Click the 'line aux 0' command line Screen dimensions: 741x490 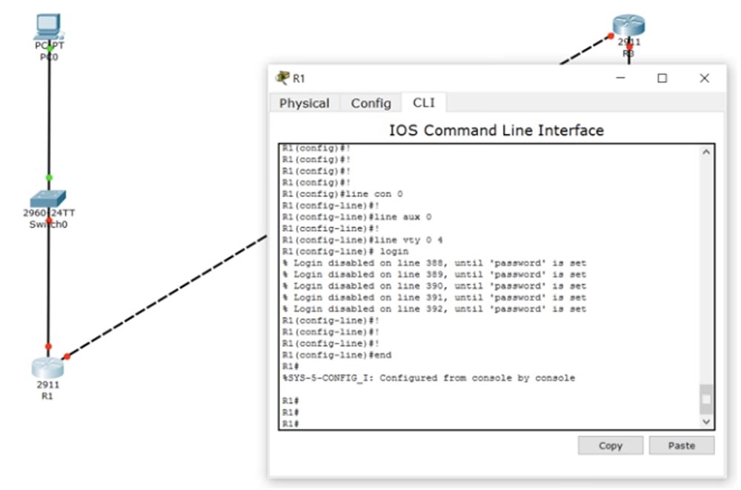357,217
